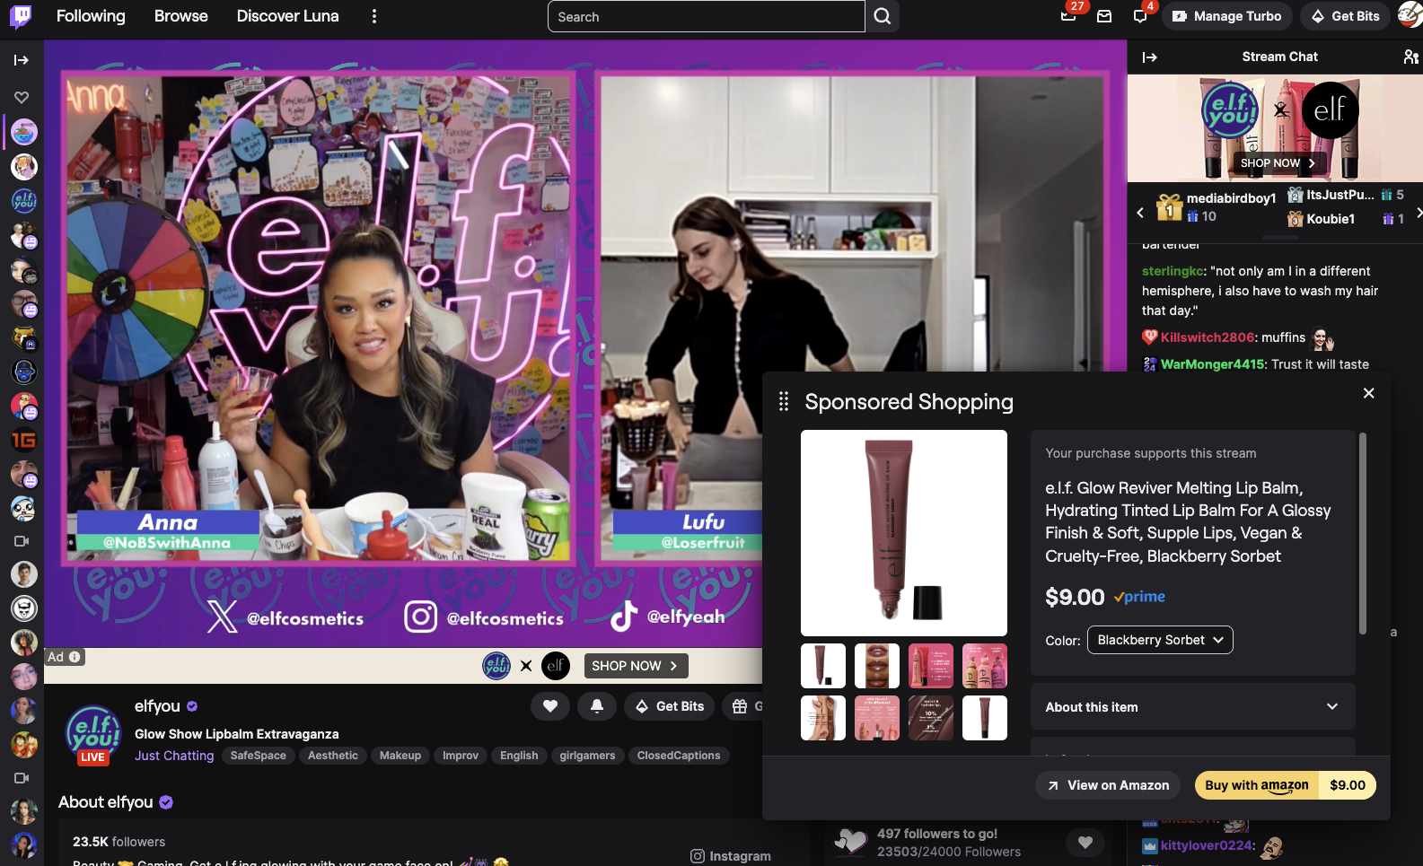Image resolution: width=1423 pixels, height=866 pixels.
Task: Select the lips close-up product thumbnail
Action: tap(877, 666)
